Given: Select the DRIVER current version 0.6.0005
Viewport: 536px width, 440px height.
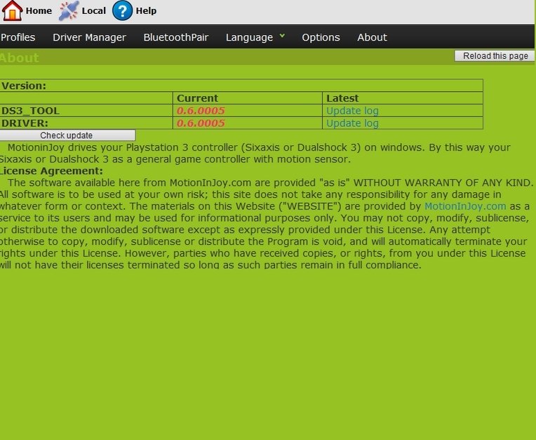Looking at the screenshot, I should click(x=201, y=123).
